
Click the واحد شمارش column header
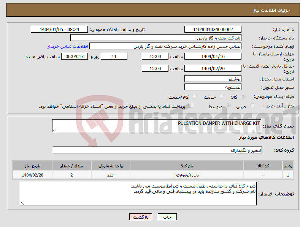[111, 166]
